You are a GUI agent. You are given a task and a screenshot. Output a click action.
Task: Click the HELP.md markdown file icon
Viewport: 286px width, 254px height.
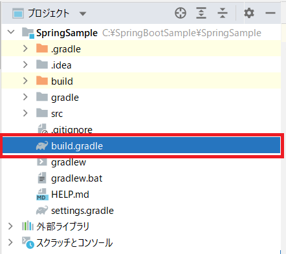[42, 195]
